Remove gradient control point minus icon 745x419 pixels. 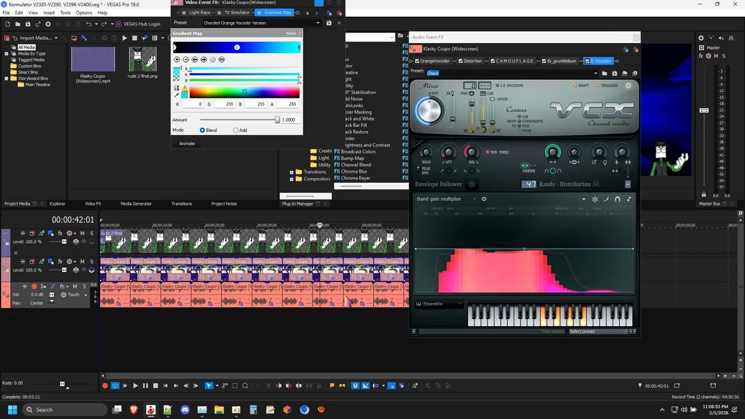pos(186,59)
